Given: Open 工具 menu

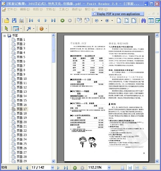Looking at the screenshot, I should pos(64,9).
